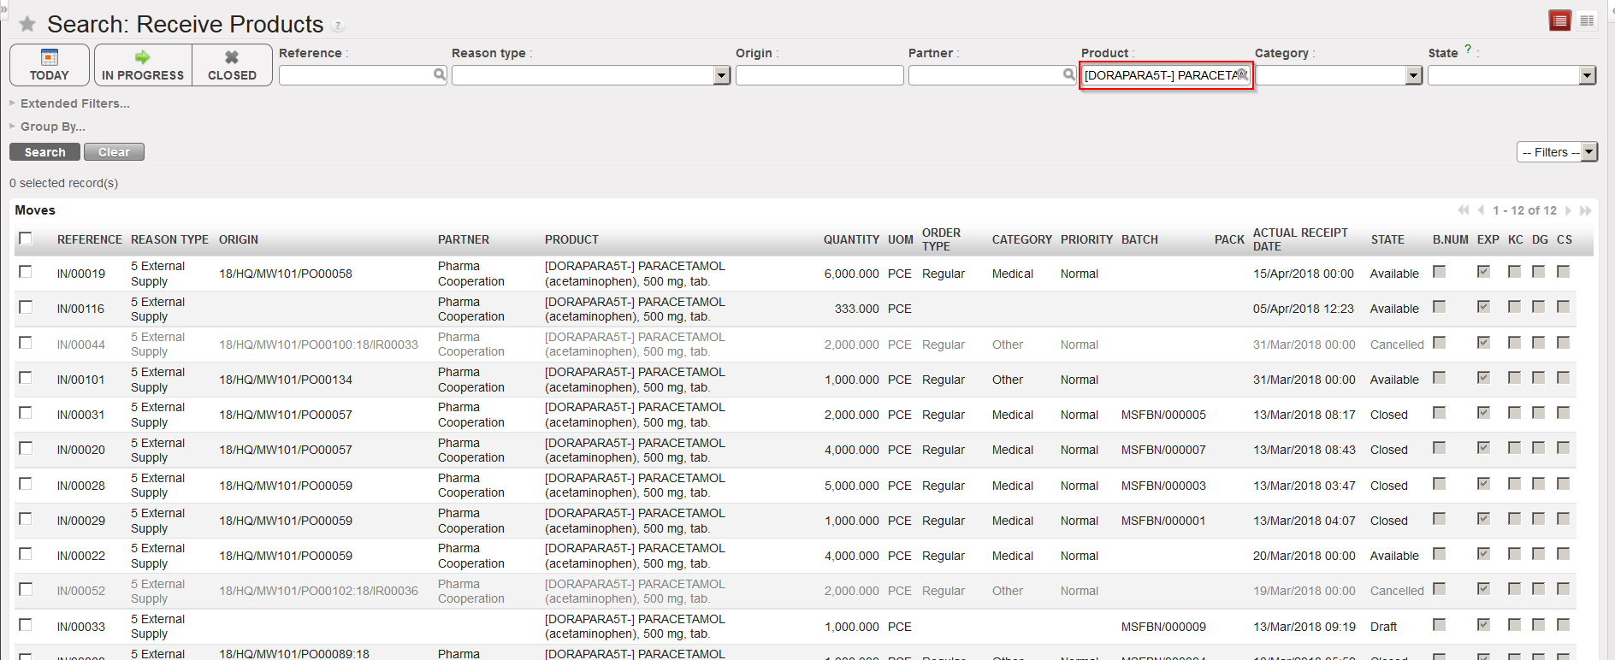This screenshot has width=1615, height=660.
Task: Open the Partner lookup search icon
Action: click(1068, 75)
